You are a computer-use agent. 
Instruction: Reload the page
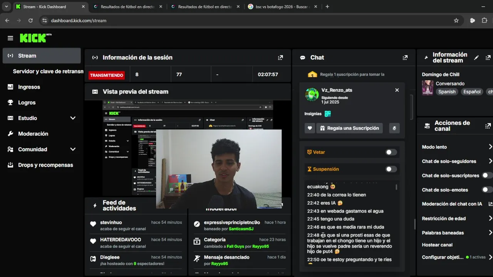[x=31, y=20]
